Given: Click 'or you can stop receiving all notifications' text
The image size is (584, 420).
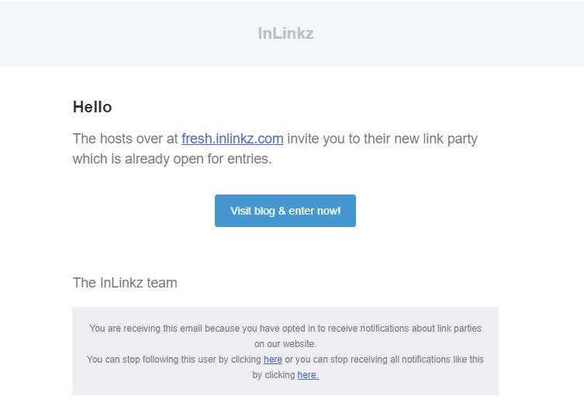Looking at the screenshot, I should [372, 360].
